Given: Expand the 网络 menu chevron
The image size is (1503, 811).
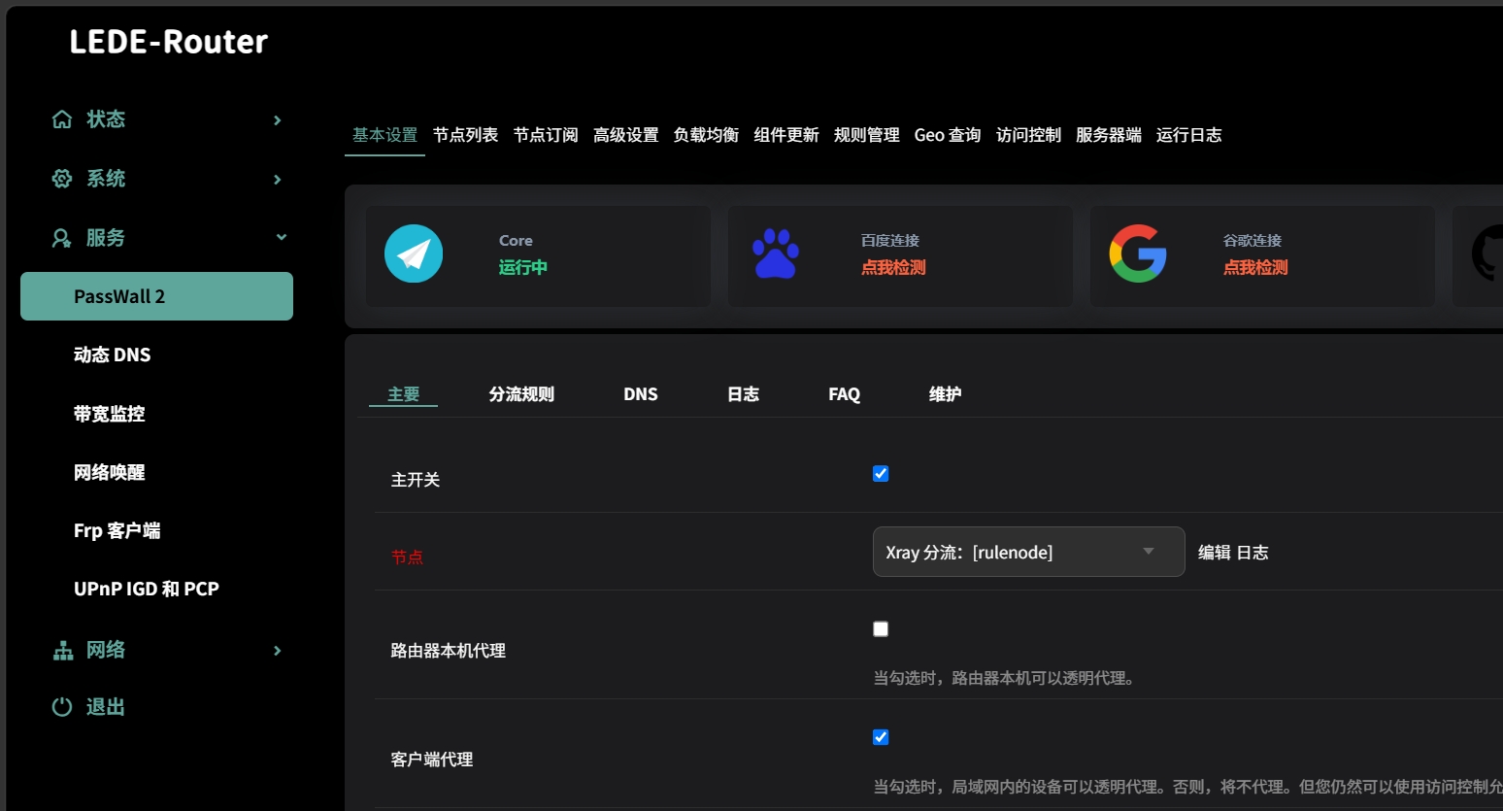Looking at the screenshot, I should click(x=278, y=651).
